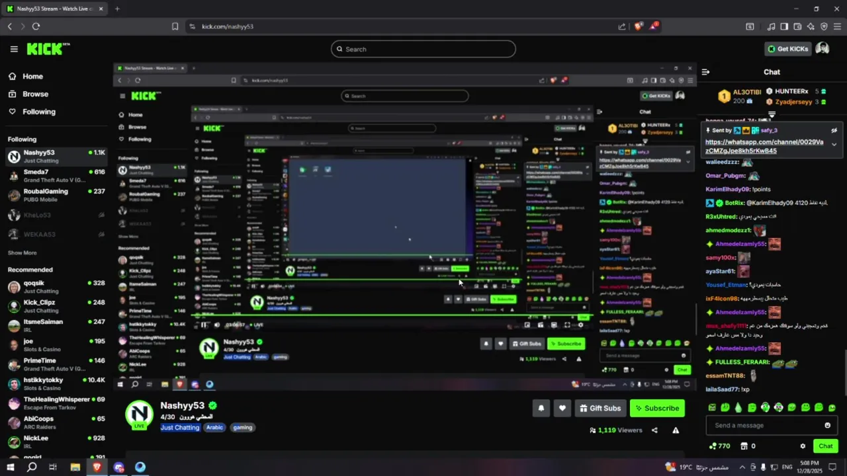Open recommended channel hstikkytokky
847x476 pixels.
(x=56, y=384)
